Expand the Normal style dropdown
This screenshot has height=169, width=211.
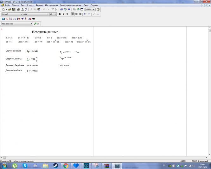[22, 14]
